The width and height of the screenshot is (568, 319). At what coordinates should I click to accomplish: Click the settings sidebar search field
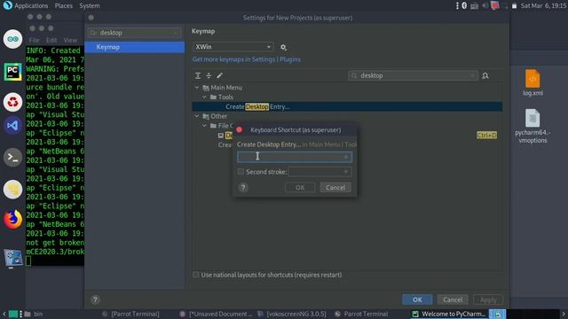[134, 33]
